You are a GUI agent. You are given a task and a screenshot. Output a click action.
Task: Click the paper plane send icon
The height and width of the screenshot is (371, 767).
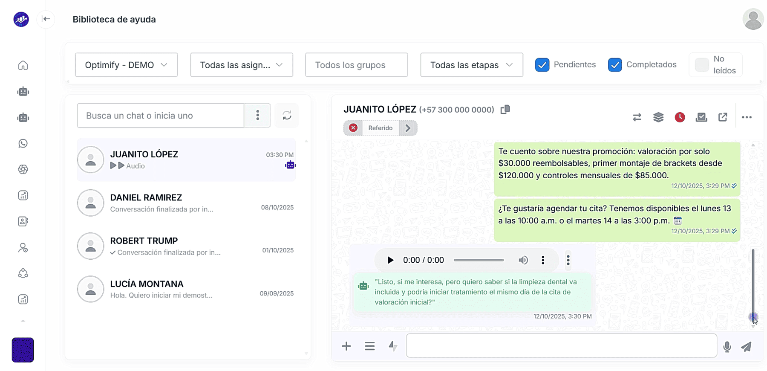click(746, 347)
